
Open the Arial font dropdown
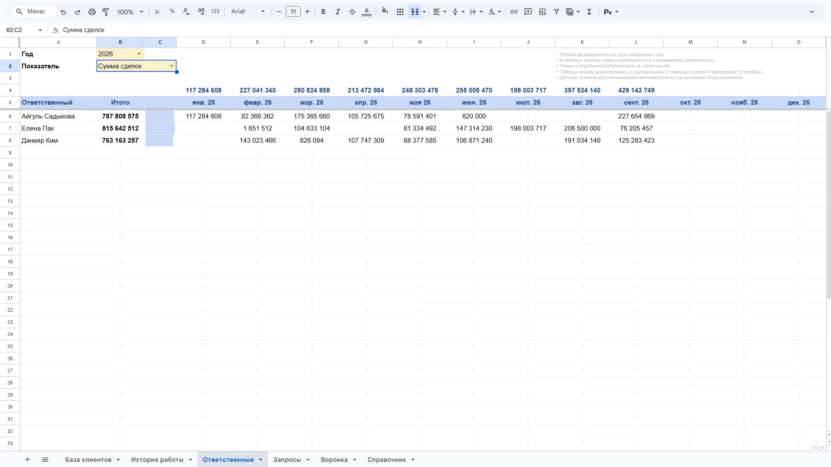pyautogui.click(x=248, y=12)
